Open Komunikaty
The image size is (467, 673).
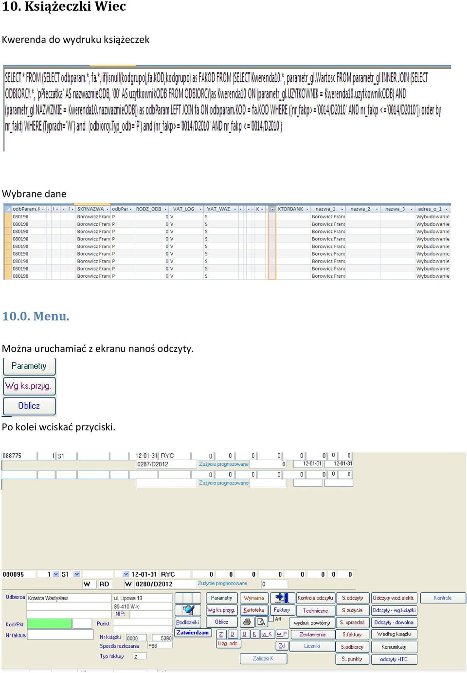pos(394,647)
